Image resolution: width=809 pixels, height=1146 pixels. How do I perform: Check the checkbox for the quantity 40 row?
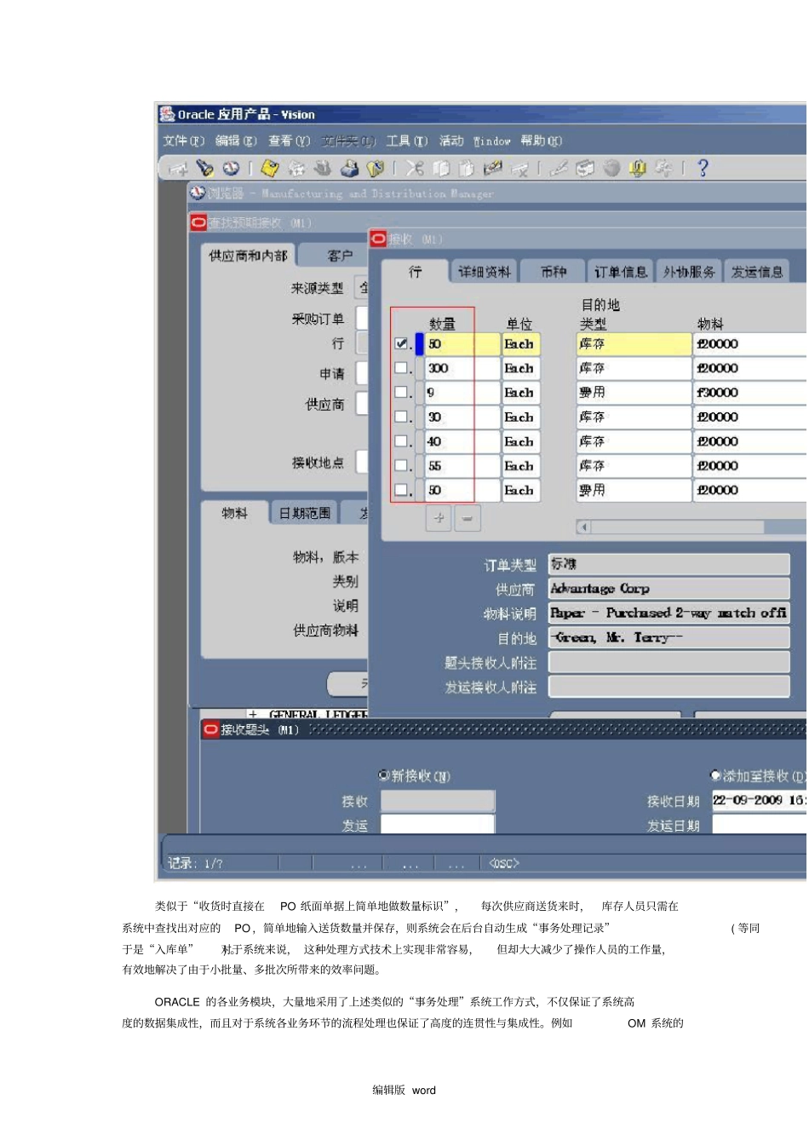point(402,441)
